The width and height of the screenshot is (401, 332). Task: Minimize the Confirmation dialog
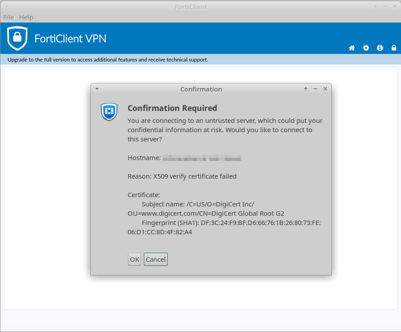click(x=315, y=89)
